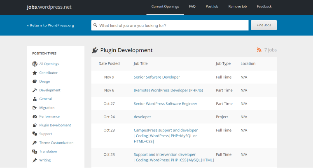This screenshot has width=313, height=168.
Task: Open the Senior Software Developer job listing
Action: tap(156, 77)
